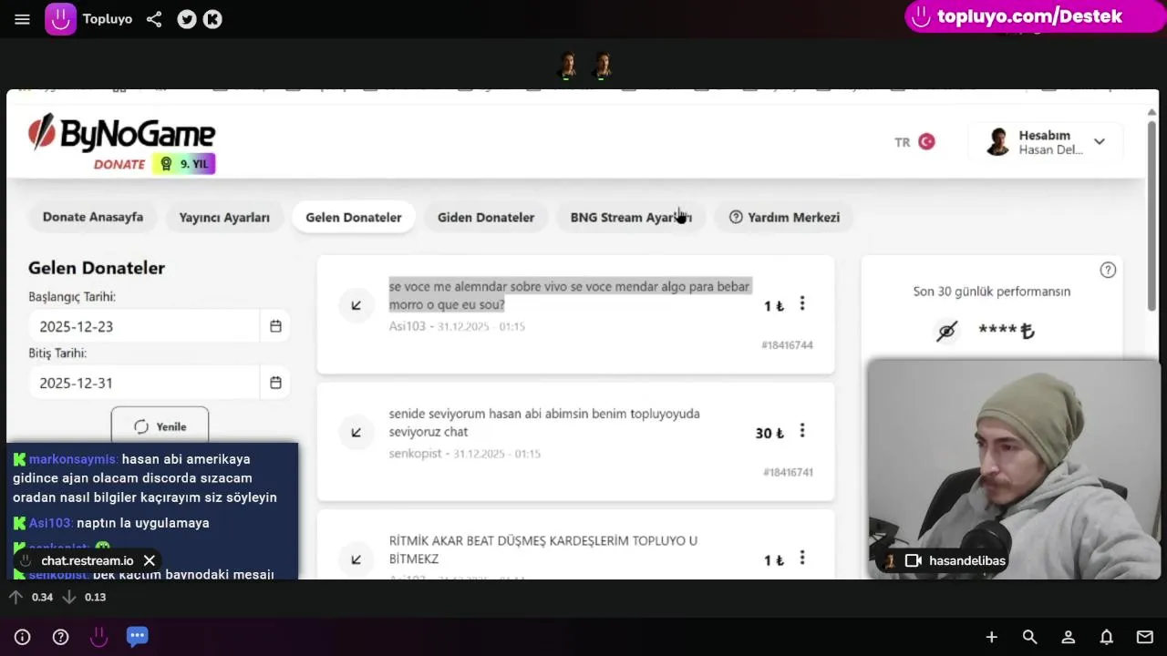
Task: Click the Topluyo purple logo icon
Action: click(61, 19)
